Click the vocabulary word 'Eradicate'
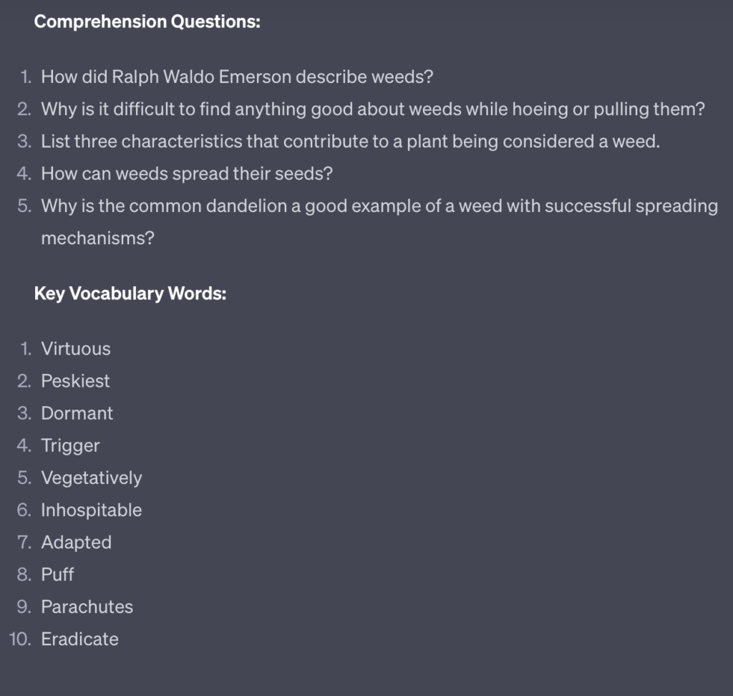This screenshot has height=696, width=733. [79, 639]
